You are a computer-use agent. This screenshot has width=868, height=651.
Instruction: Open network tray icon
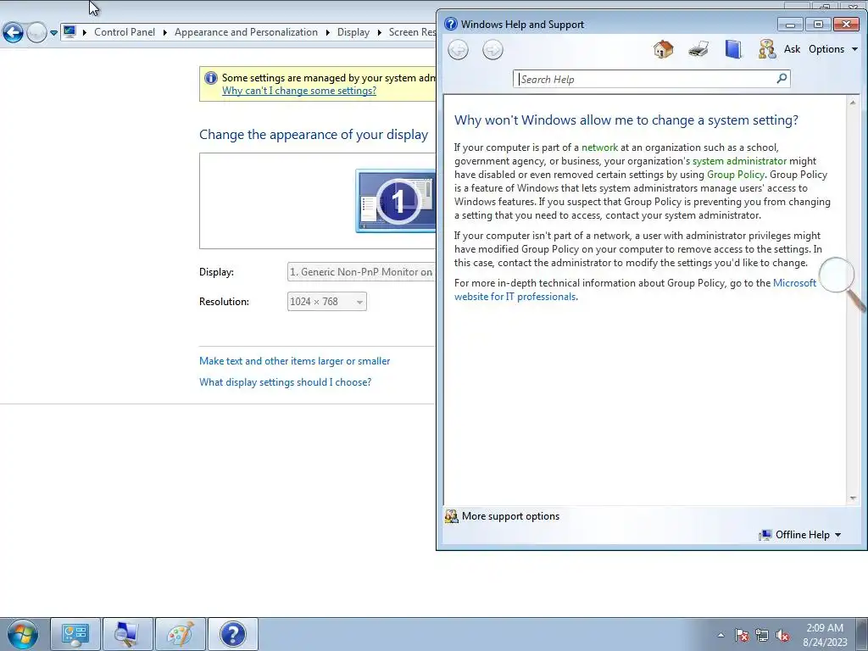click(762, 635)
